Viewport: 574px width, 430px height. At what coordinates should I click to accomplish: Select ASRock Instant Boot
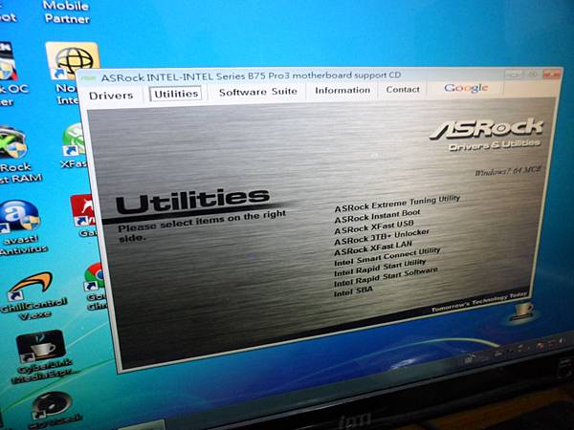pyautogui.click(x=377, y=216)
